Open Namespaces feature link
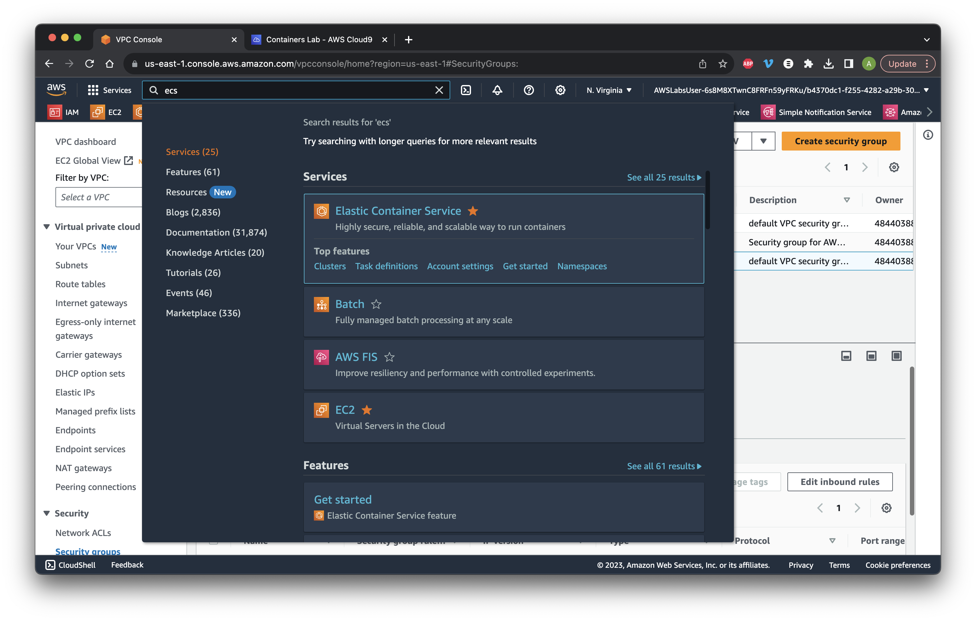This screenshot has width=976, height=621. point(582,266)
